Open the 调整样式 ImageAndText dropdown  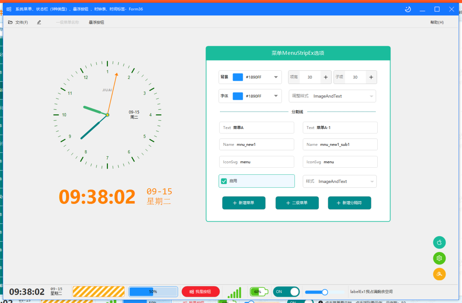click(x=332, y=96)
